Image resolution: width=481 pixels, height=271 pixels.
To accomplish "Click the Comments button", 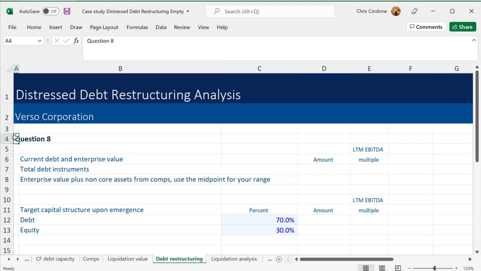I will (426, 27).
